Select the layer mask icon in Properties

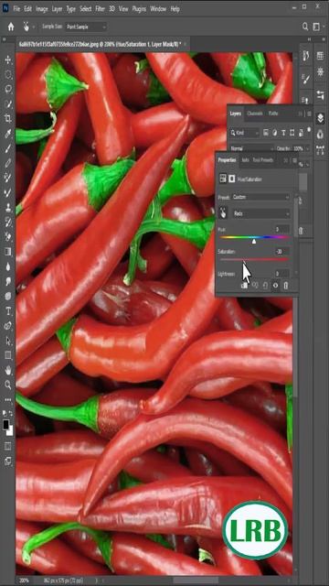[x=231, y=179]
